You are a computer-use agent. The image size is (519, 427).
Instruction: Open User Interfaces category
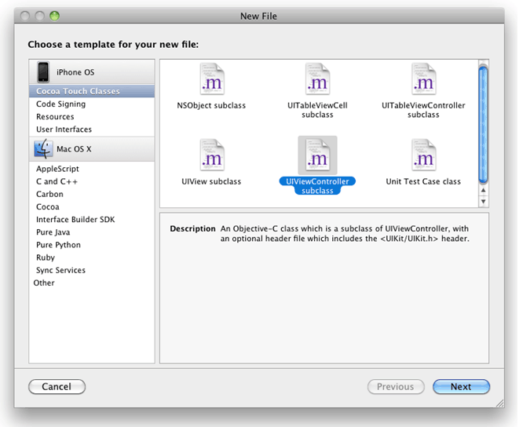[92, 129]
